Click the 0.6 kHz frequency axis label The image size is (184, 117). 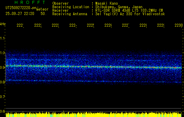click(x=2, y=111)
